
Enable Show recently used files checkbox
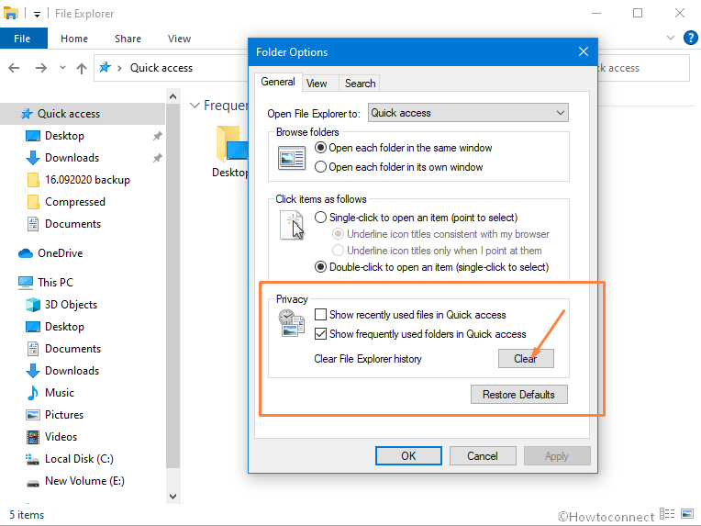pos(321,315)
